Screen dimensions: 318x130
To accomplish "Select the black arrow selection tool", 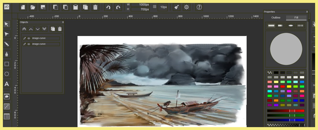I will click(7, 24).
